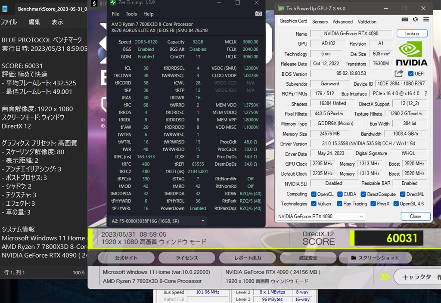Open the Help menu in ZenTimings
441x303 pixels.
click(x=148, y=14)
